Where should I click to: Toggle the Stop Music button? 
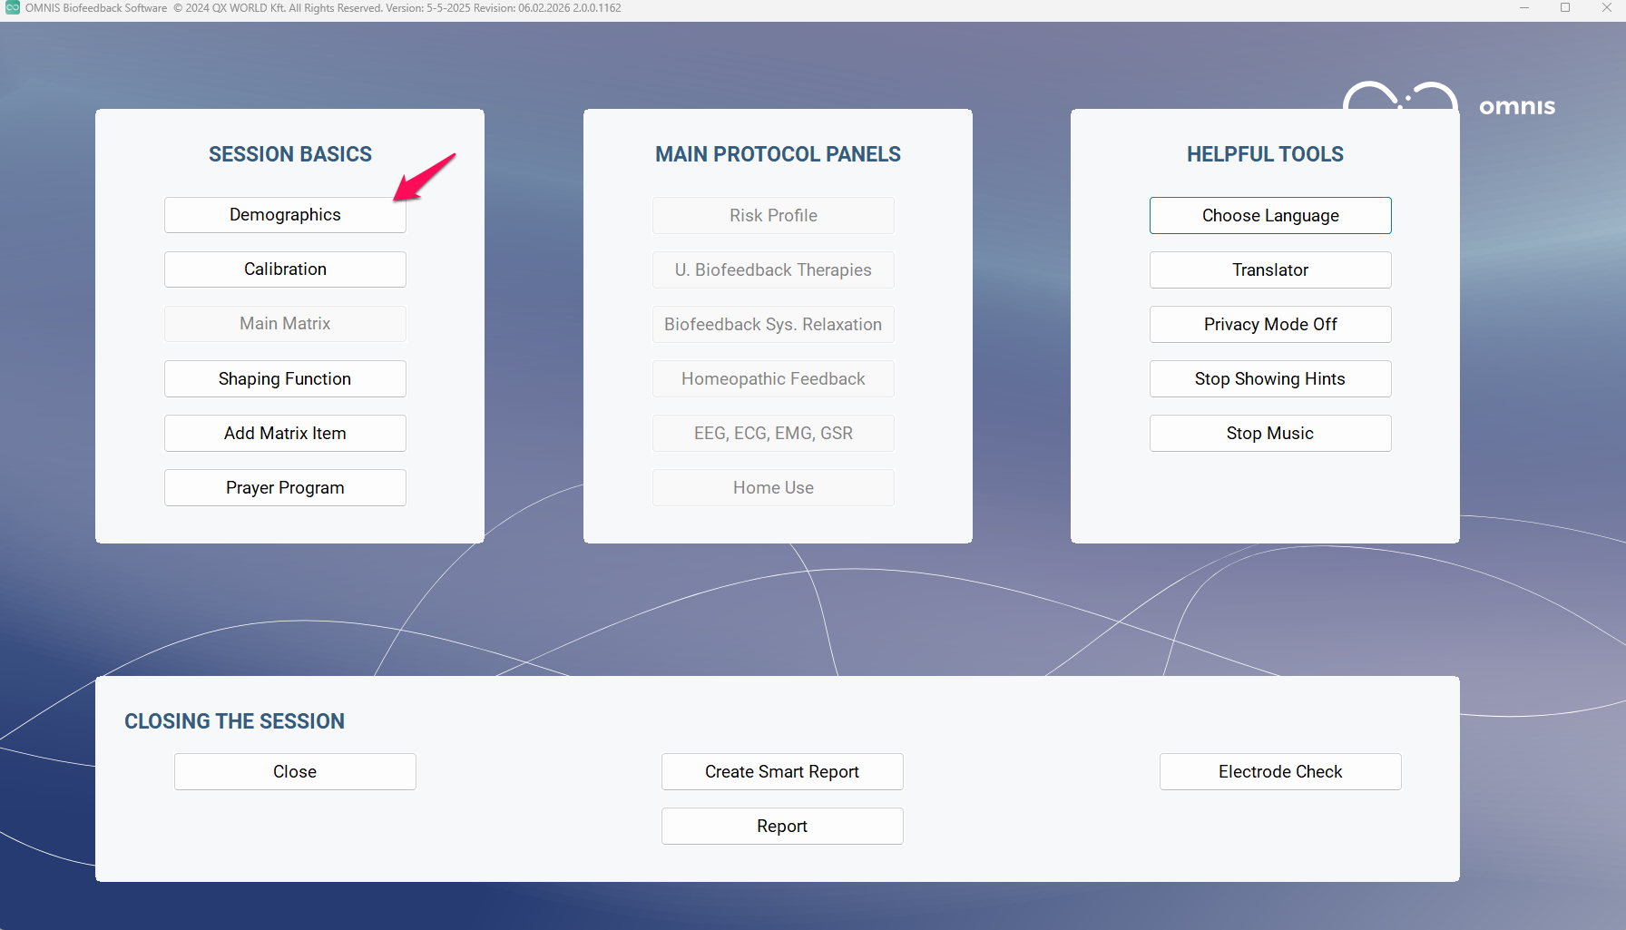click(x=1269, y=433)
